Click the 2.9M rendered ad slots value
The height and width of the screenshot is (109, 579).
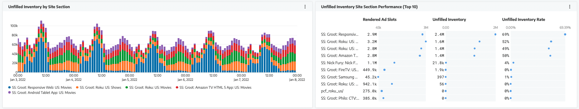[x=372, y=35]
